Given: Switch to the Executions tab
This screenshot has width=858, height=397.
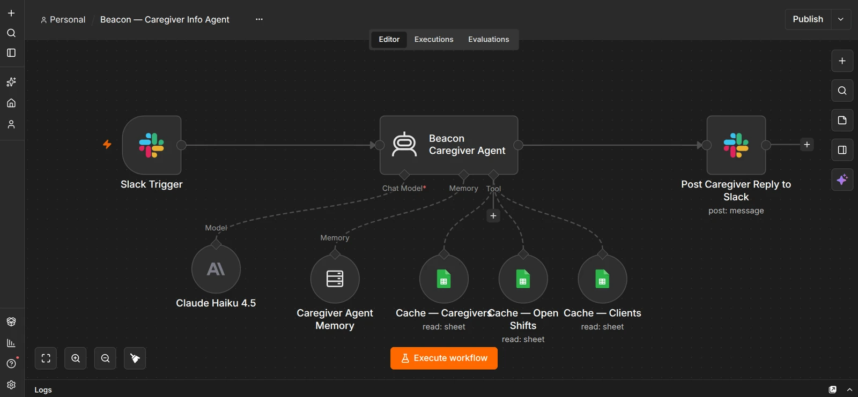Looking at the screenshot, I should coord(434,40).
